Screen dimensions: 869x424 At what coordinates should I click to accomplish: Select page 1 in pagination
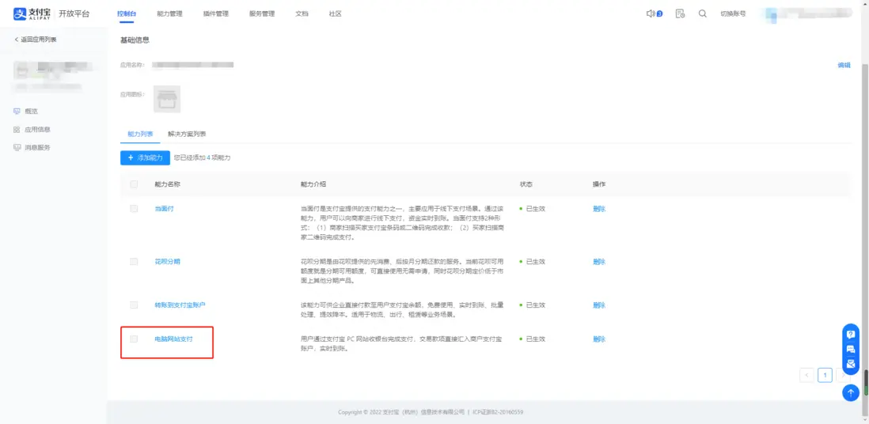tap(825, 375)
